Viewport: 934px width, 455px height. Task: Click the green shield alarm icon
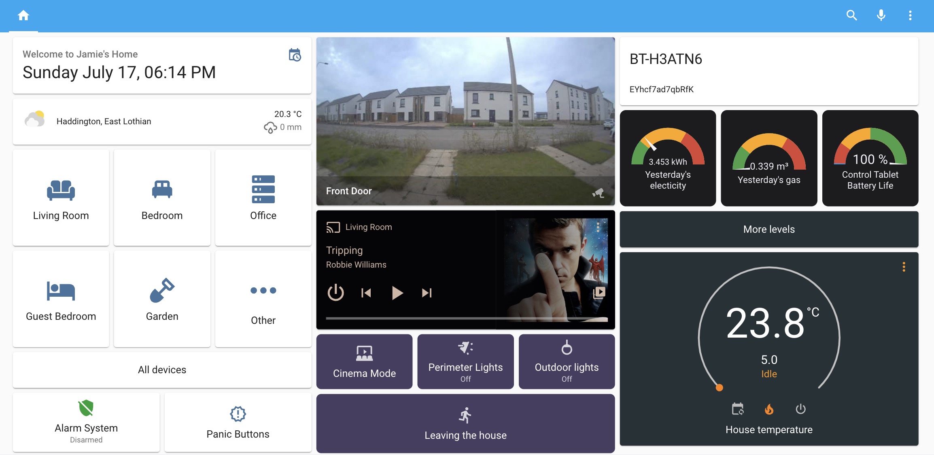[x=86, y=408]
